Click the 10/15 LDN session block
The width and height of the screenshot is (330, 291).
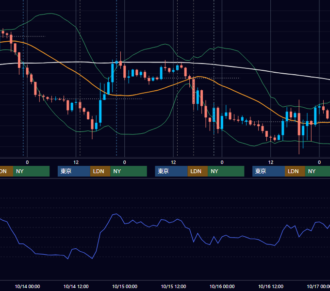(198, 171)
